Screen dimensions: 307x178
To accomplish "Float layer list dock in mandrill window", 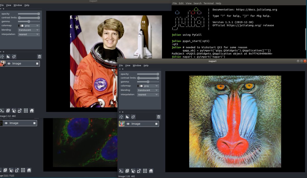I will pyautogui.click(x=123, y=112).
